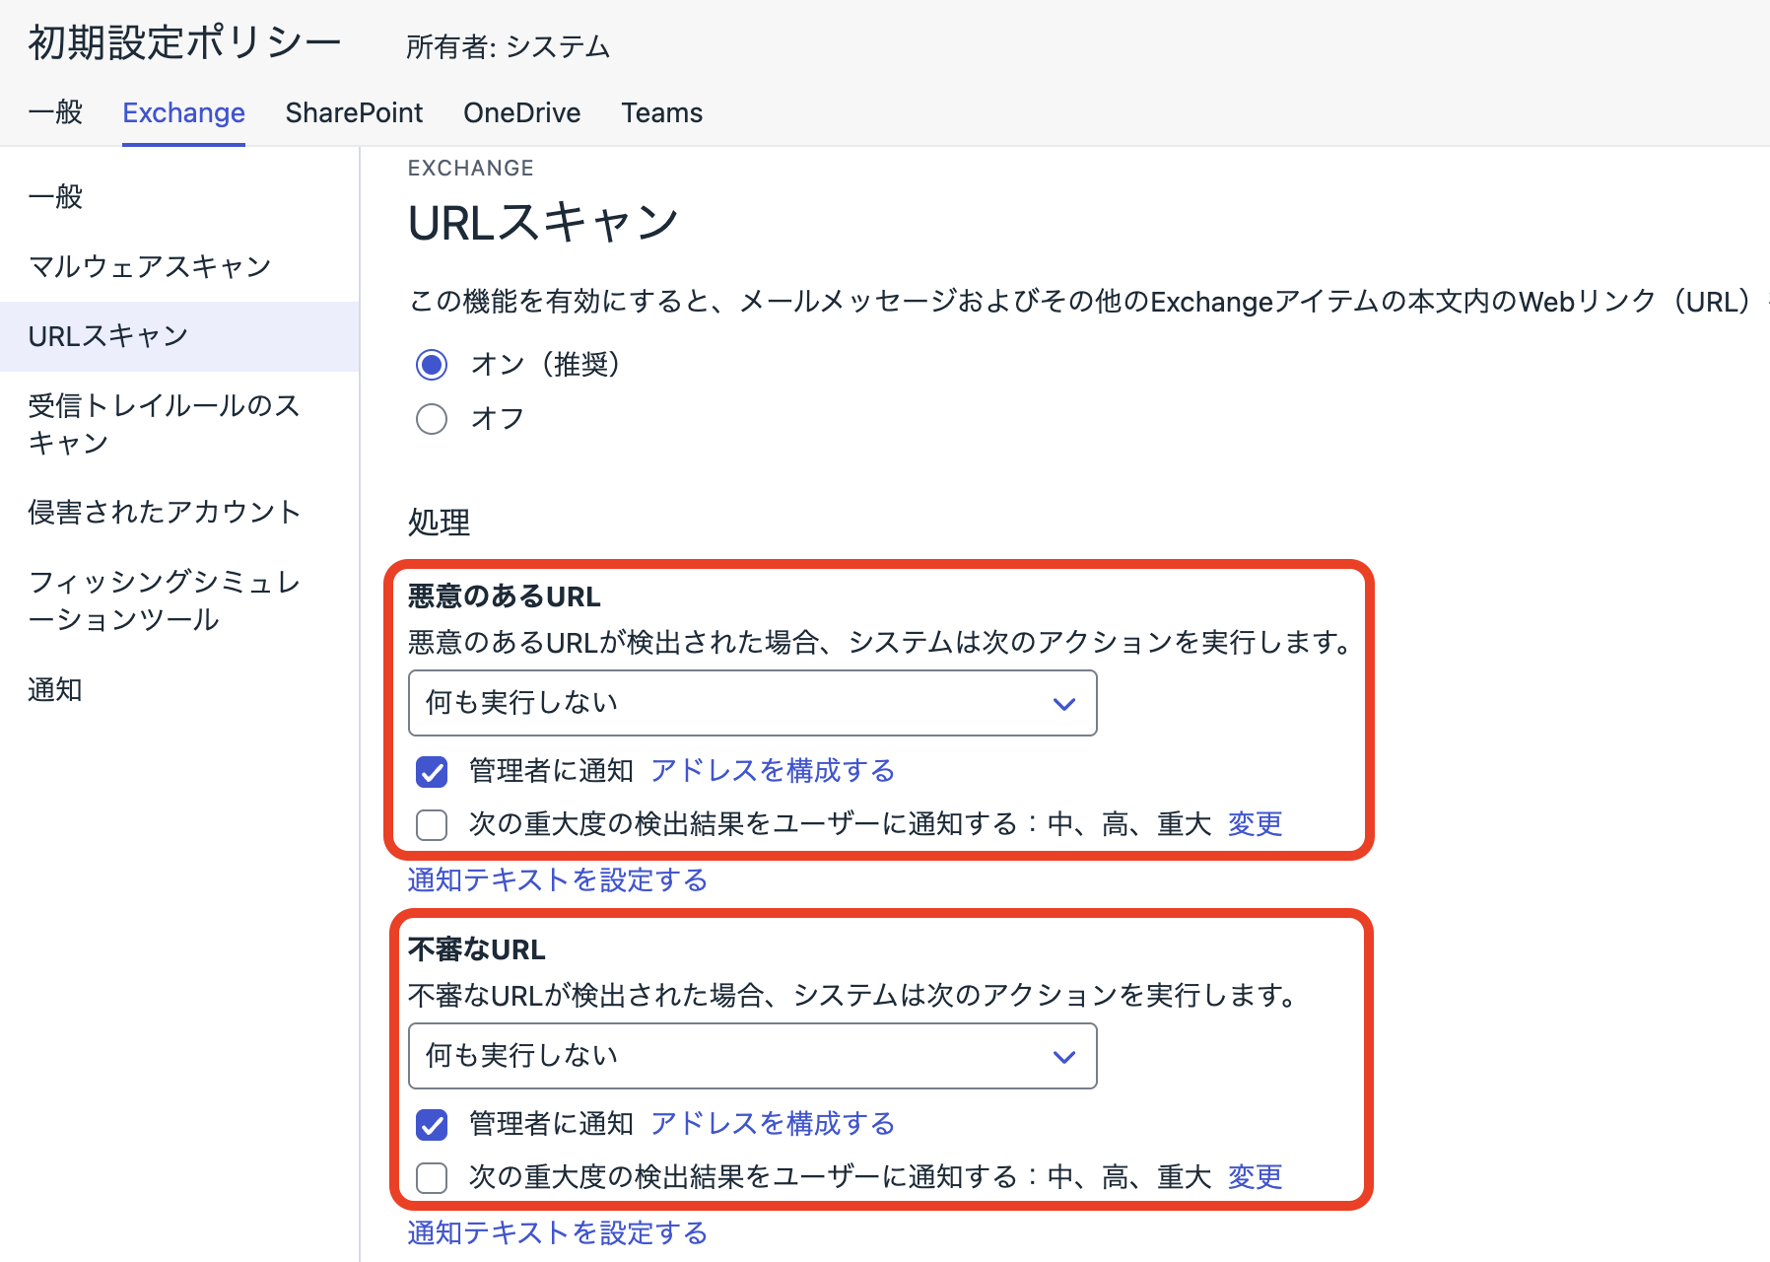Open the 一般 top tab
1770x1262 pixels.
tap(55, 112)
